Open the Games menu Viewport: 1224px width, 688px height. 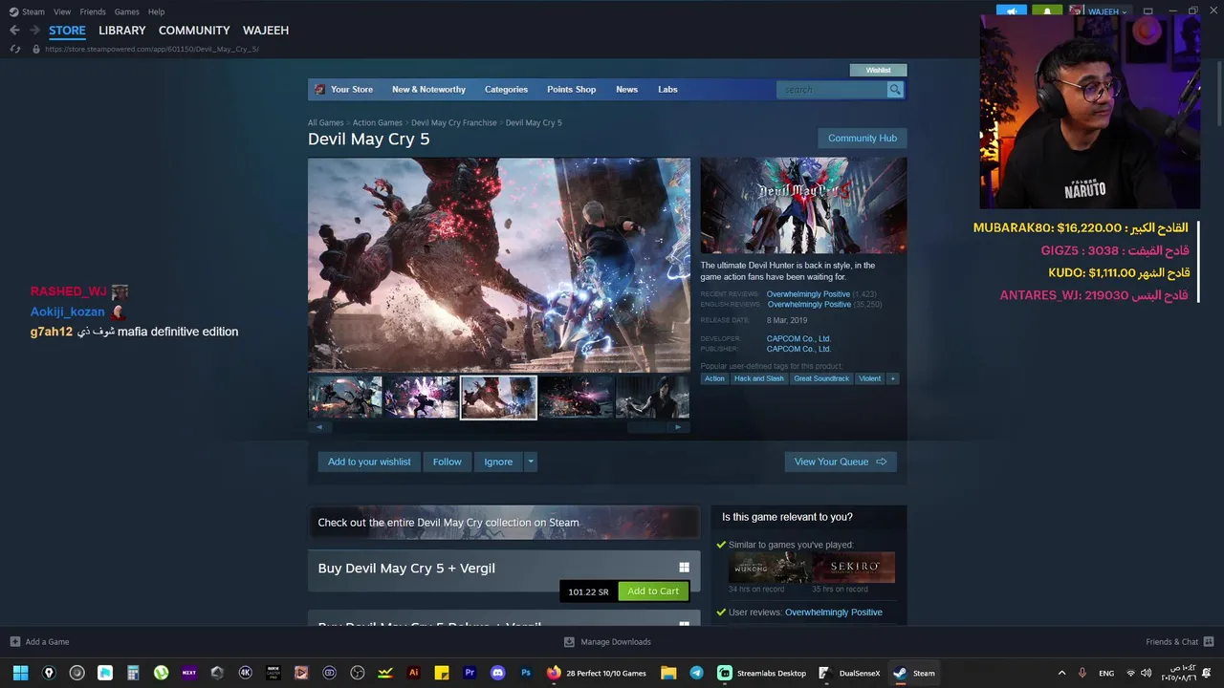(x=126, y=11)
